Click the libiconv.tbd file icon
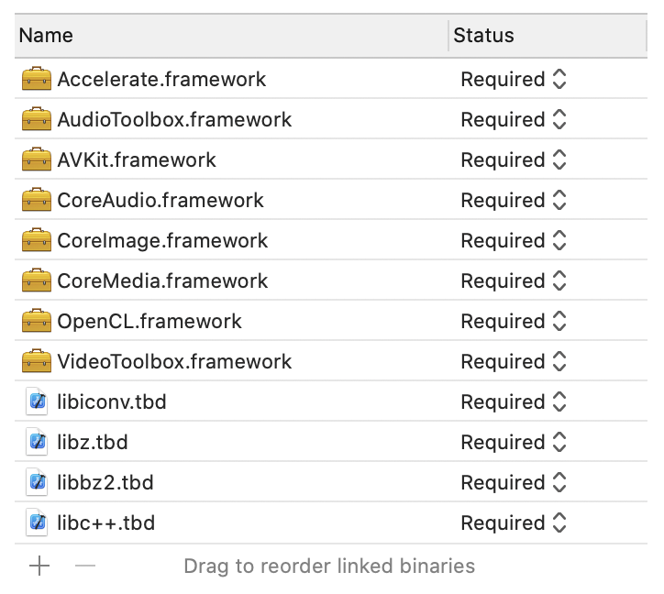The image size is (664, 594). (x=37, y=402)
